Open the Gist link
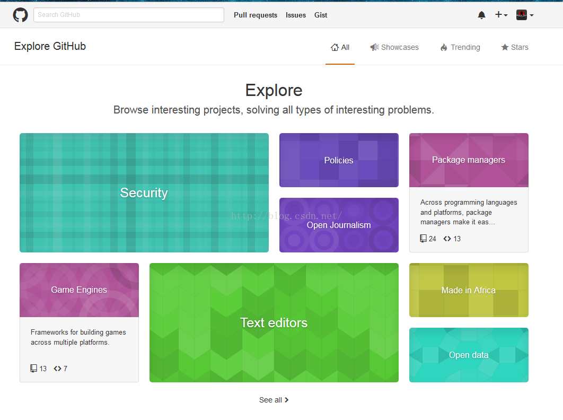This screenshot has width=563, height=420. click(321, 15)
